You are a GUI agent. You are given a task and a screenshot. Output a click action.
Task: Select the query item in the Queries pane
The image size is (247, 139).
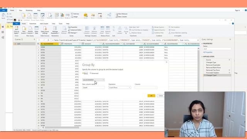pyautogui.click(x=24, y=44)
